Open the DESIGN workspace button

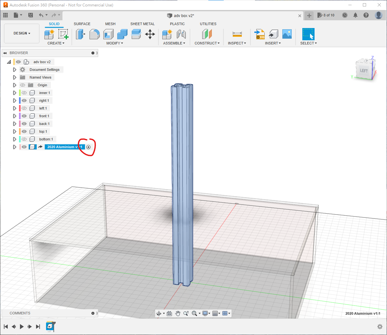click(22, 33)
